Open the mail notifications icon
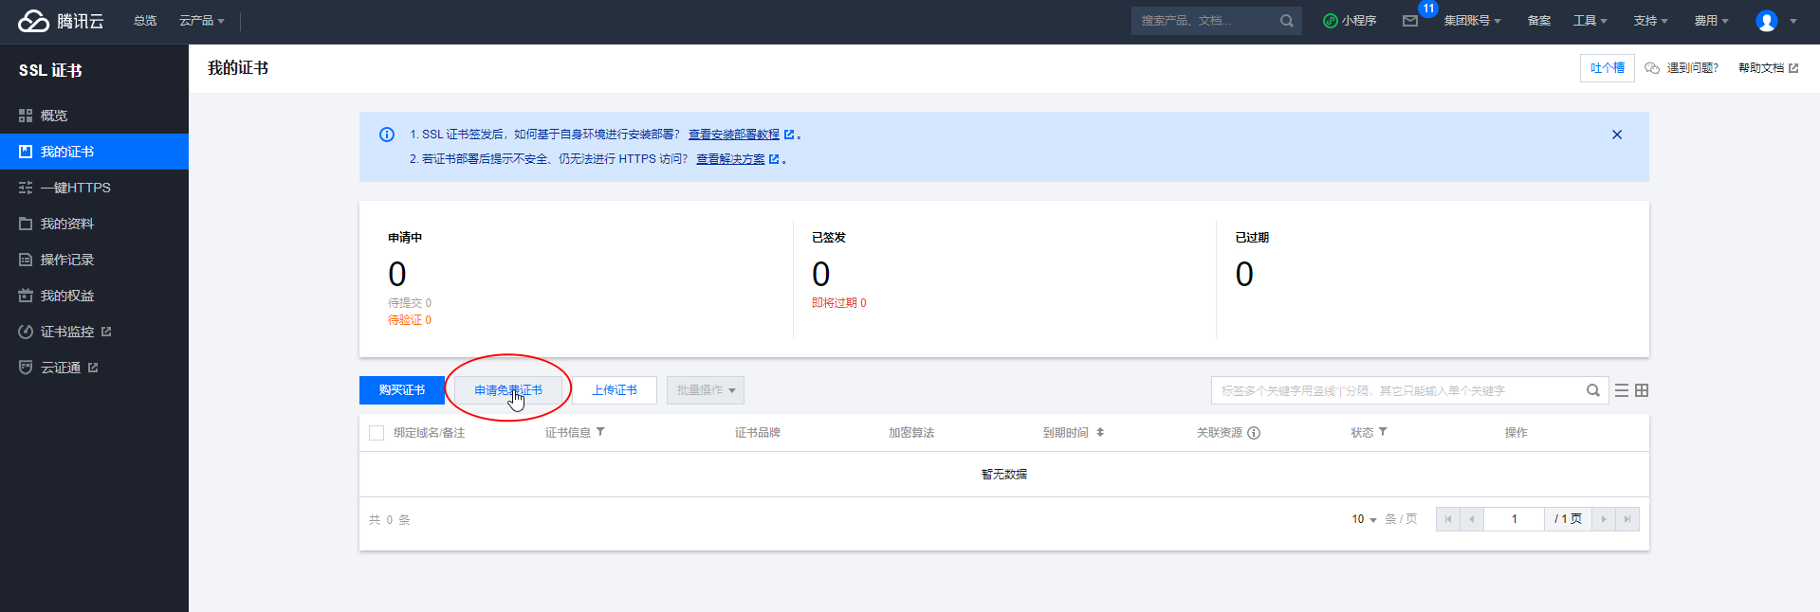 1410,21
